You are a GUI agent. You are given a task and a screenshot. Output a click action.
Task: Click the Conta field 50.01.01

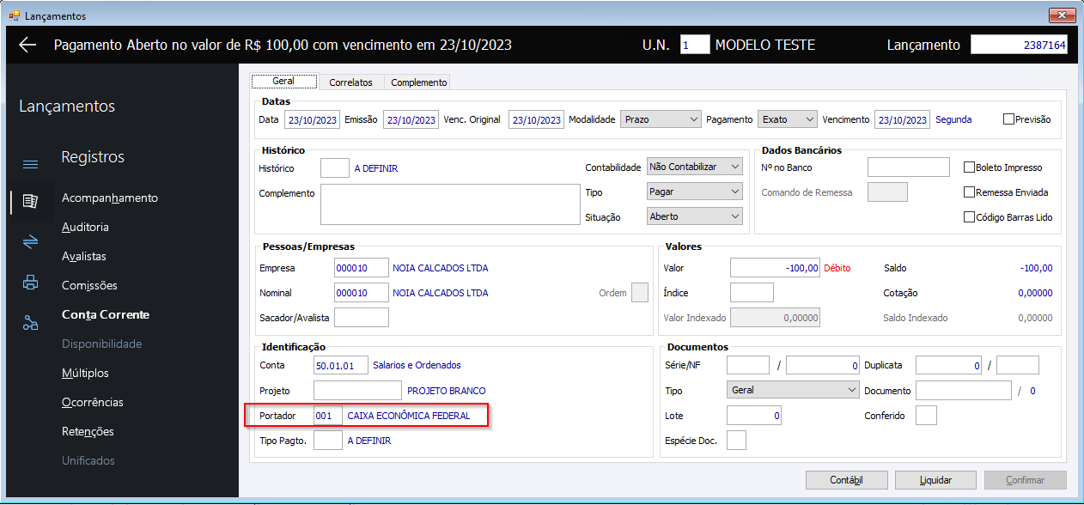click(341, 365)
